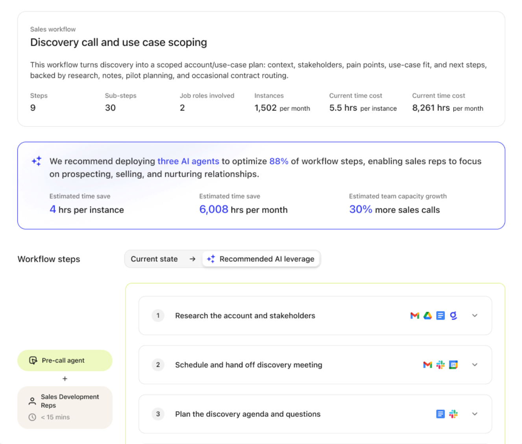Switch to the Current state tab
Image resolution: width=522 pixels, height=444 pixels.
click(154, 259)
